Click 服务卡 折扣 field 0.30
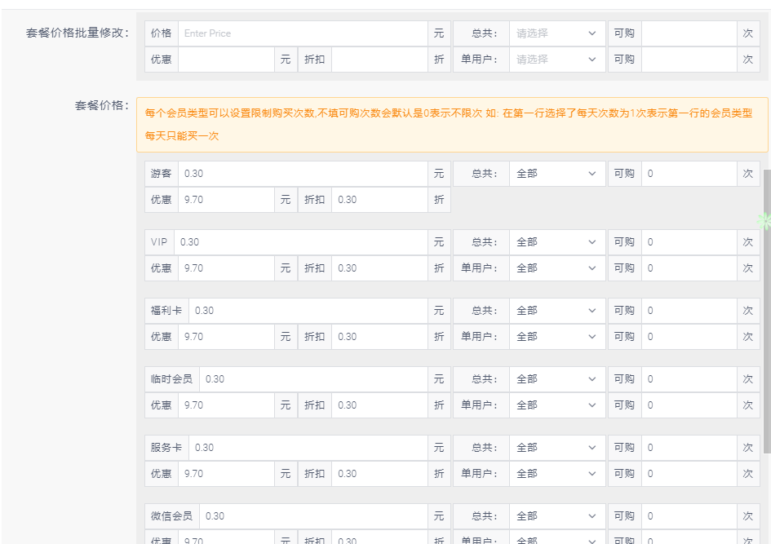 coord(379,474)
